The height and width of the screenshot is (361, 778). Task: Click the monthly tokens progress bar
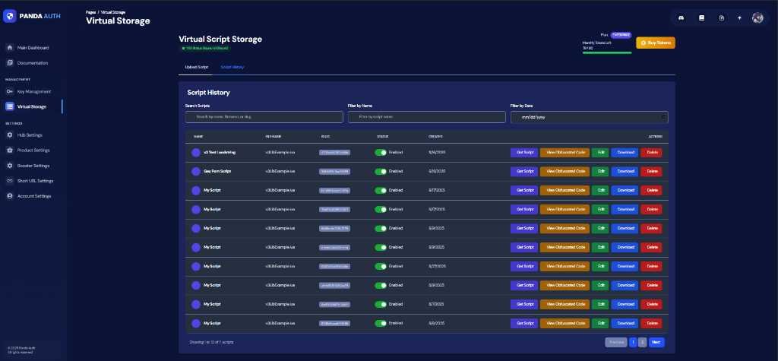(x=606, y=53)
